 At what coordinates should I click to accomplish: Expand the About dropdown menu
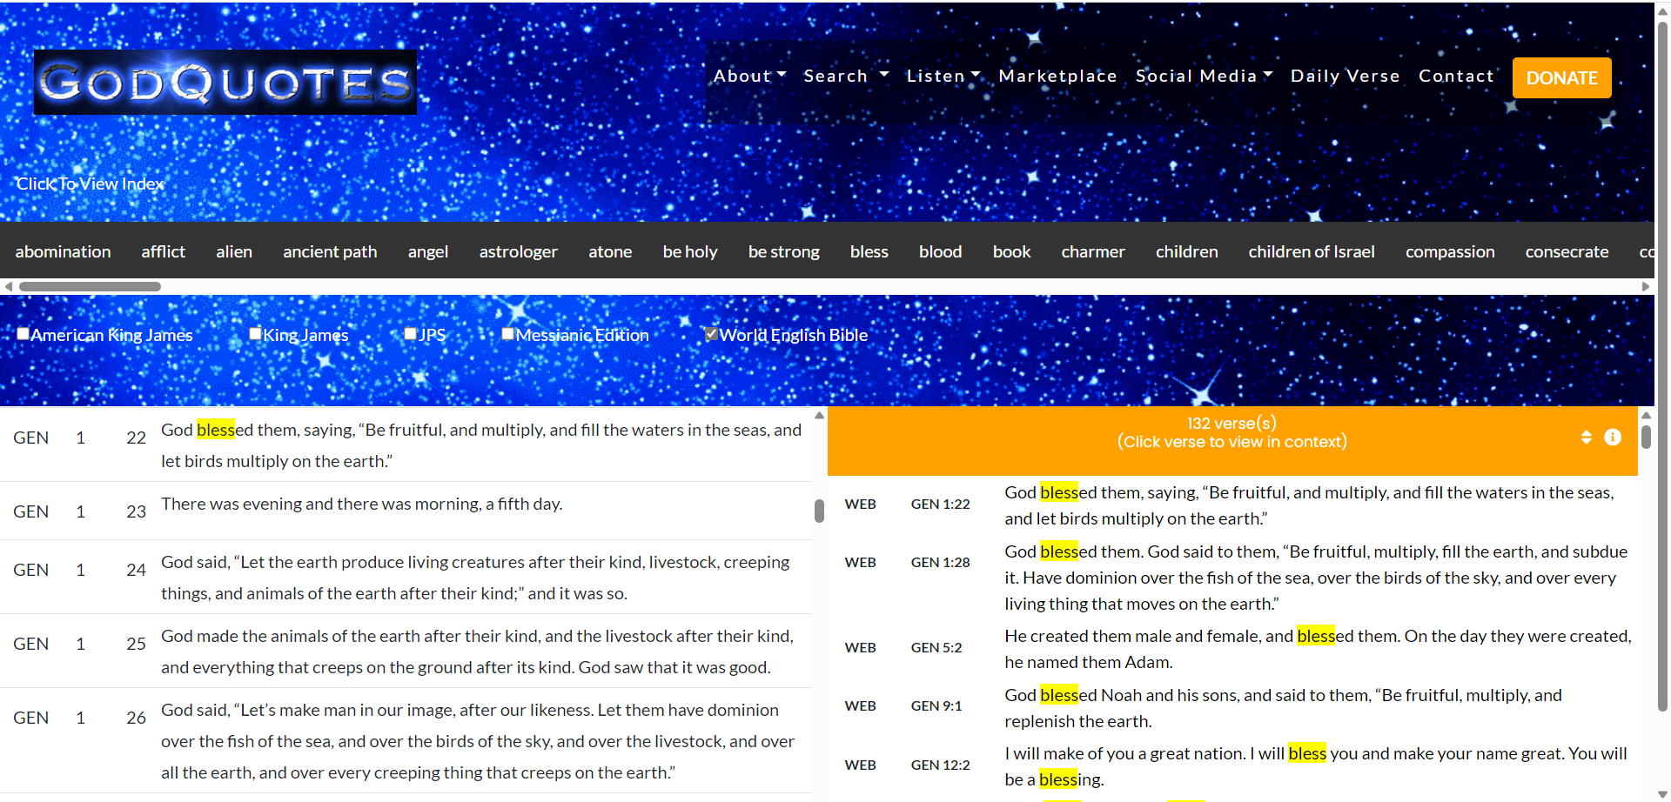(749, 76)
